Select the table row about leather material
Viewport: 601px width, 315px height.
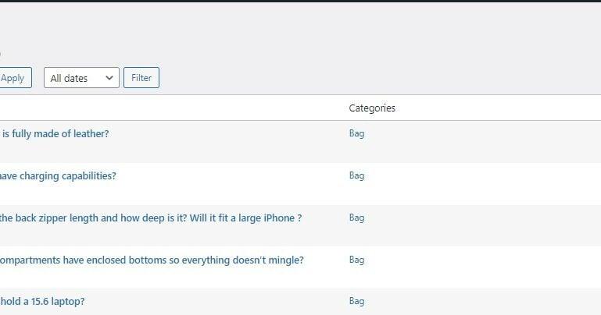click(300, 142)
